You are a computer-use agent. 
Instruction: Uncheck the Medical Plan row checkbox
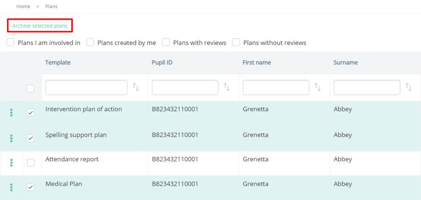(x=31, y=187)
